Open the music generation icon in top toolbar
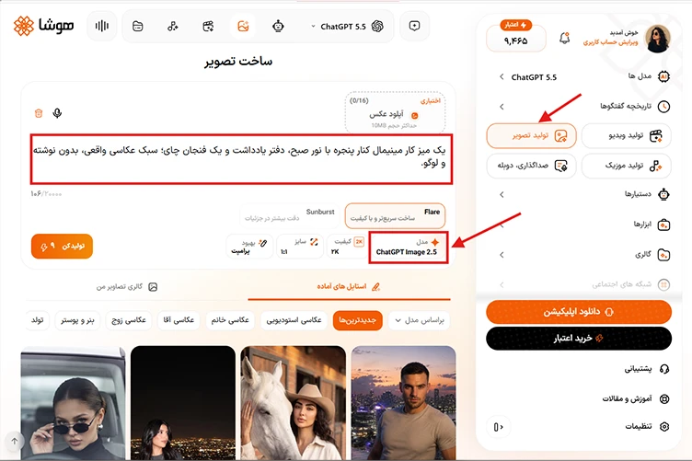 click(173, 27)
